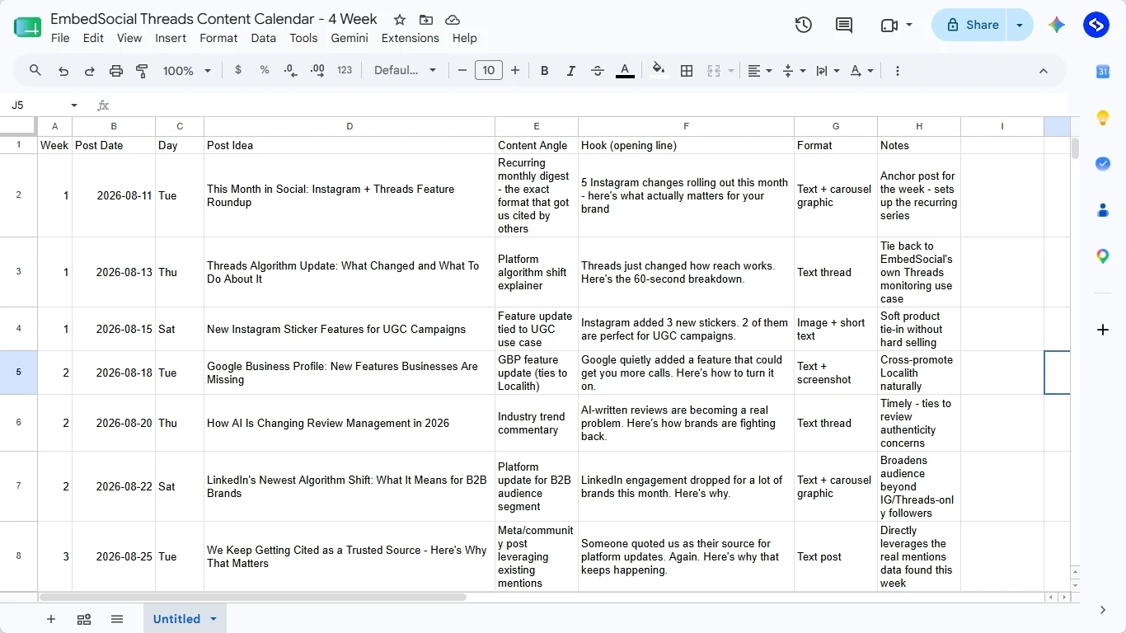Open the account avatar
This screenshot has height=633, width=1126.
click(1096, 25)
